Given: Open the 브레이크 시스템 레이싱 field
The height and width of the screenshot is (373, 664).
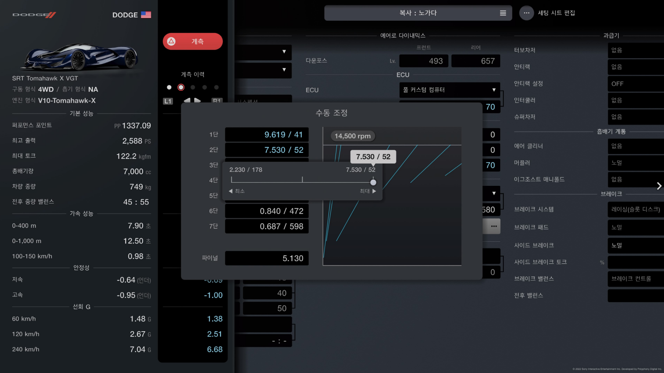Looking at the screenshot, I should click(x=636, y=209).
